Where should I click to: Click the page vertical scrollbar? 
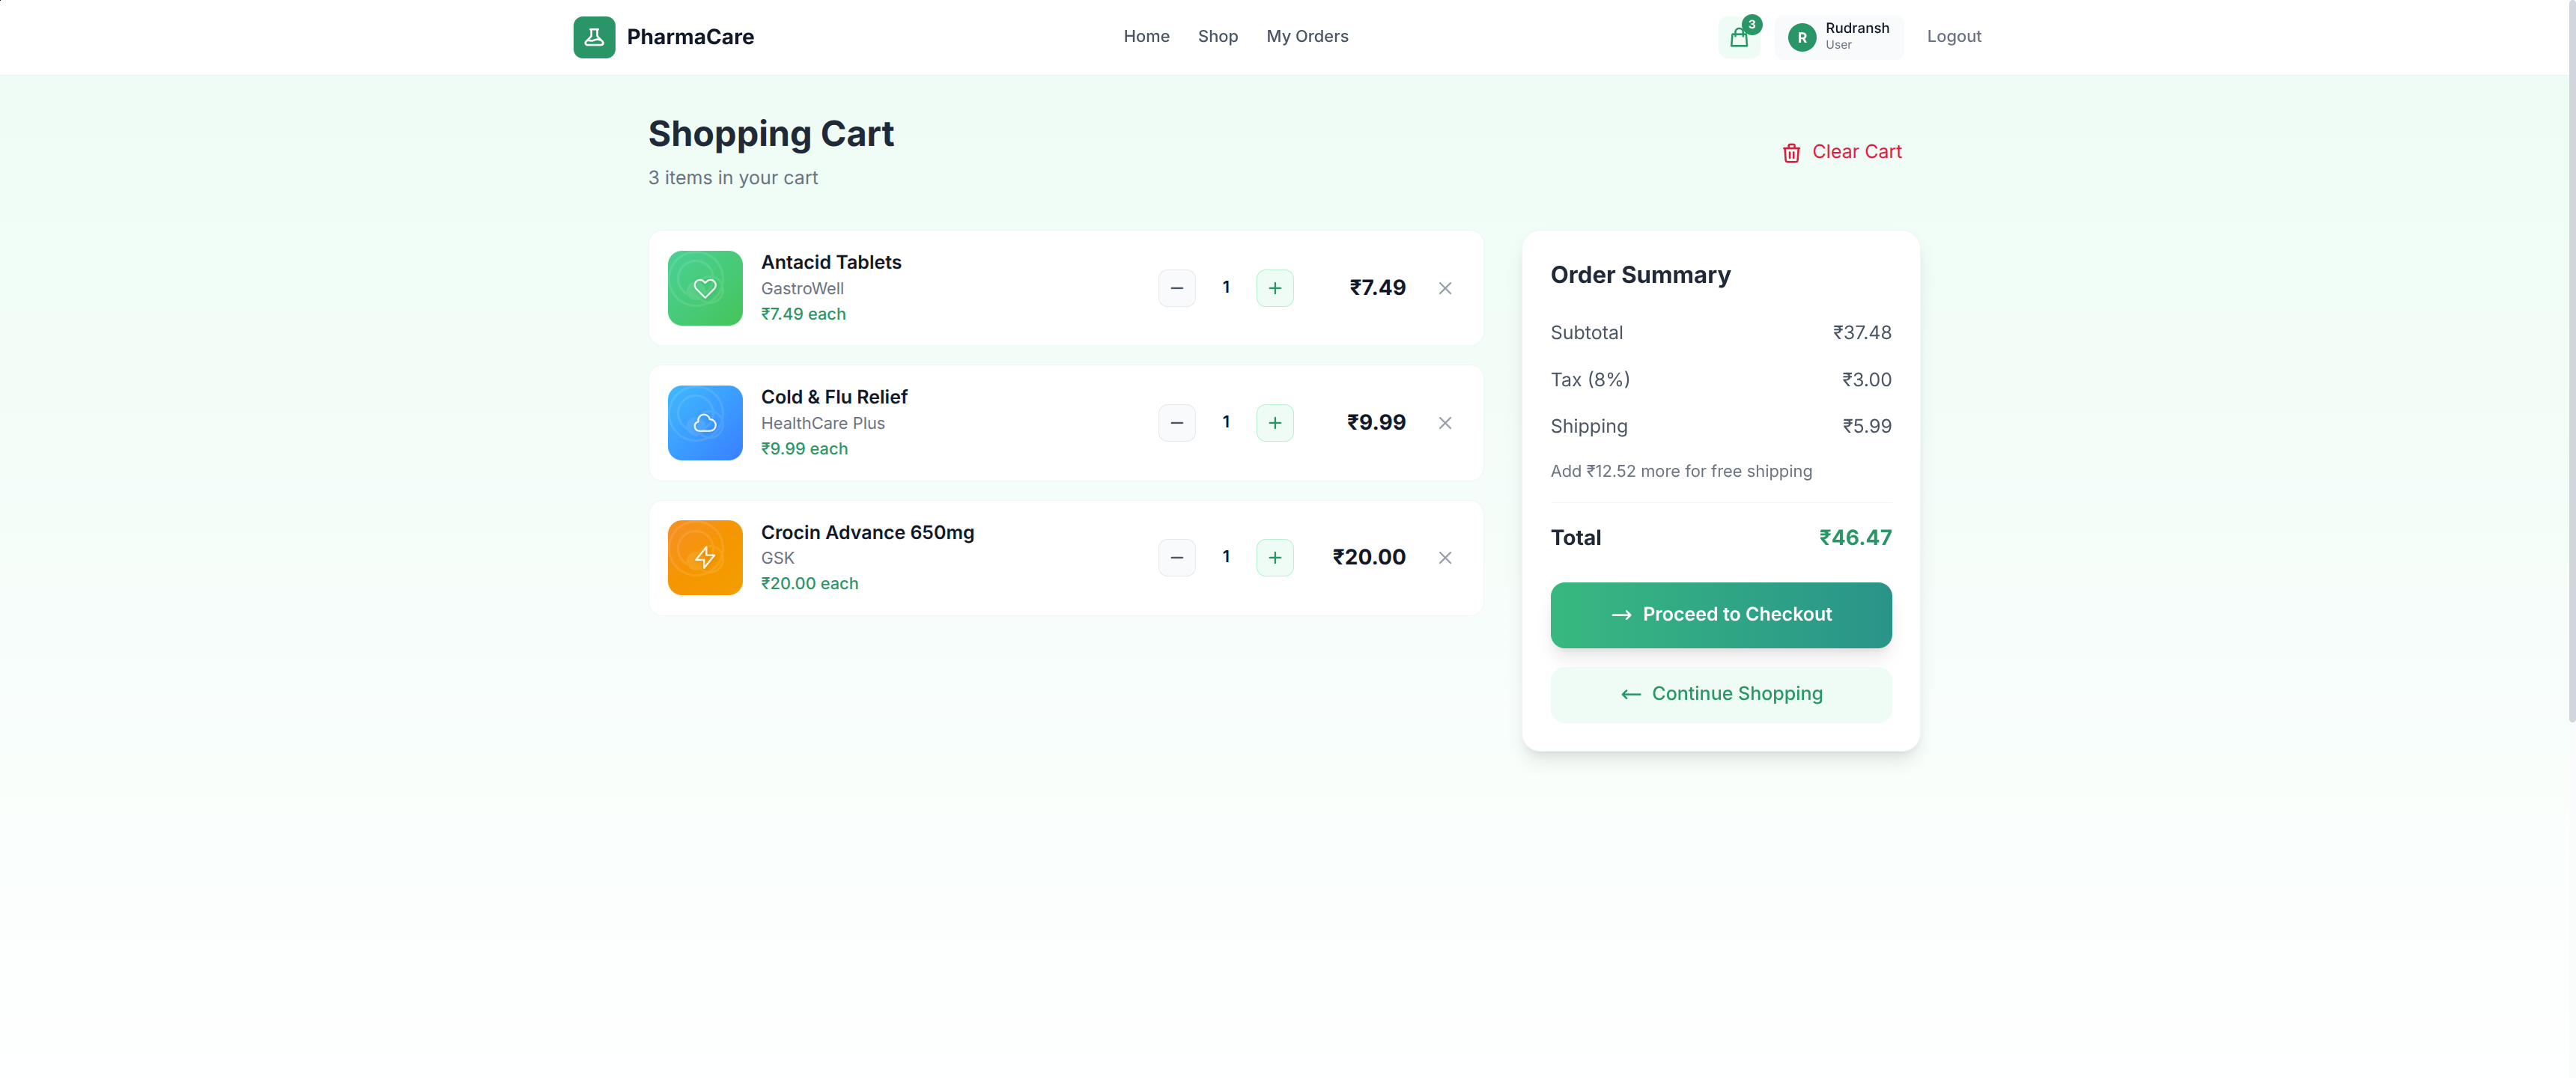[2571, 360]
